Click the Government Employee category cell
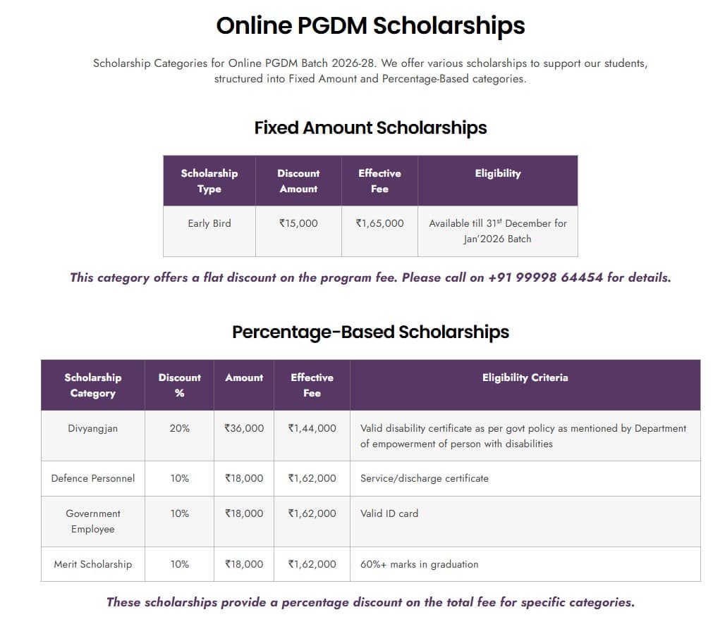Viewport: 713px width, 624px height. (93, 521)
